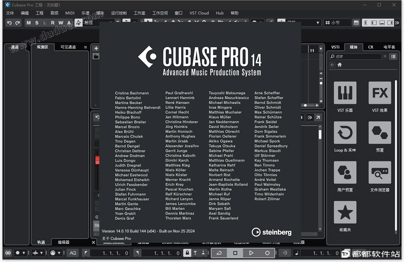Open the automation mode icon beside 触控
The height and width of the screenshot is (262, 404).
[78, 23]
